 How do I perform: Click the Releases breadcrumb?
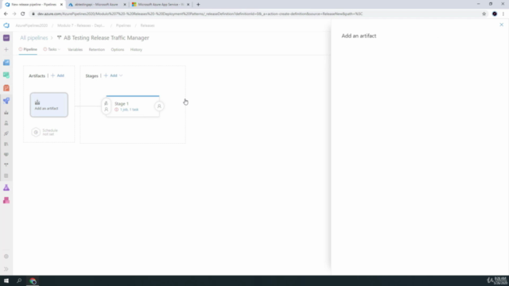click(x=147, y=25)
